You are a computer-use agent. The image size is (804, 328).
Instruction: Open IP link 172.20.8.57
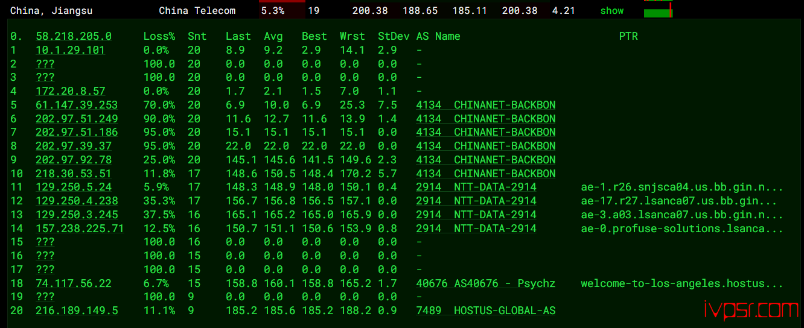point(70,91)
